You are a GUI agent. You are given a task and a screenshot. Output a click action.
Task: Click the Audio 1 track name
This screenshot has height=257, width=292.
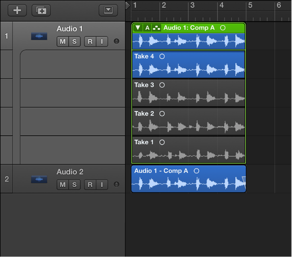coord(70,29)
